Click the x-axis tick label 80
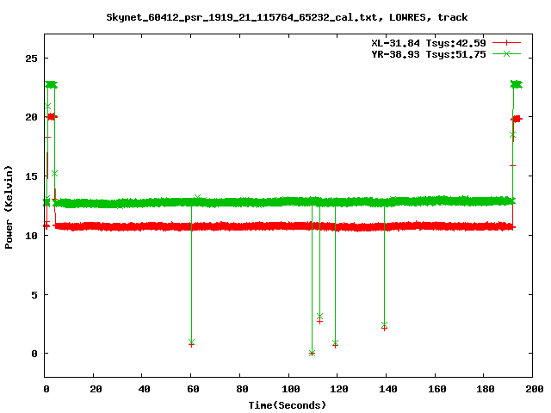Viewport: 551px width, 413px height. (x=242, y=389)
